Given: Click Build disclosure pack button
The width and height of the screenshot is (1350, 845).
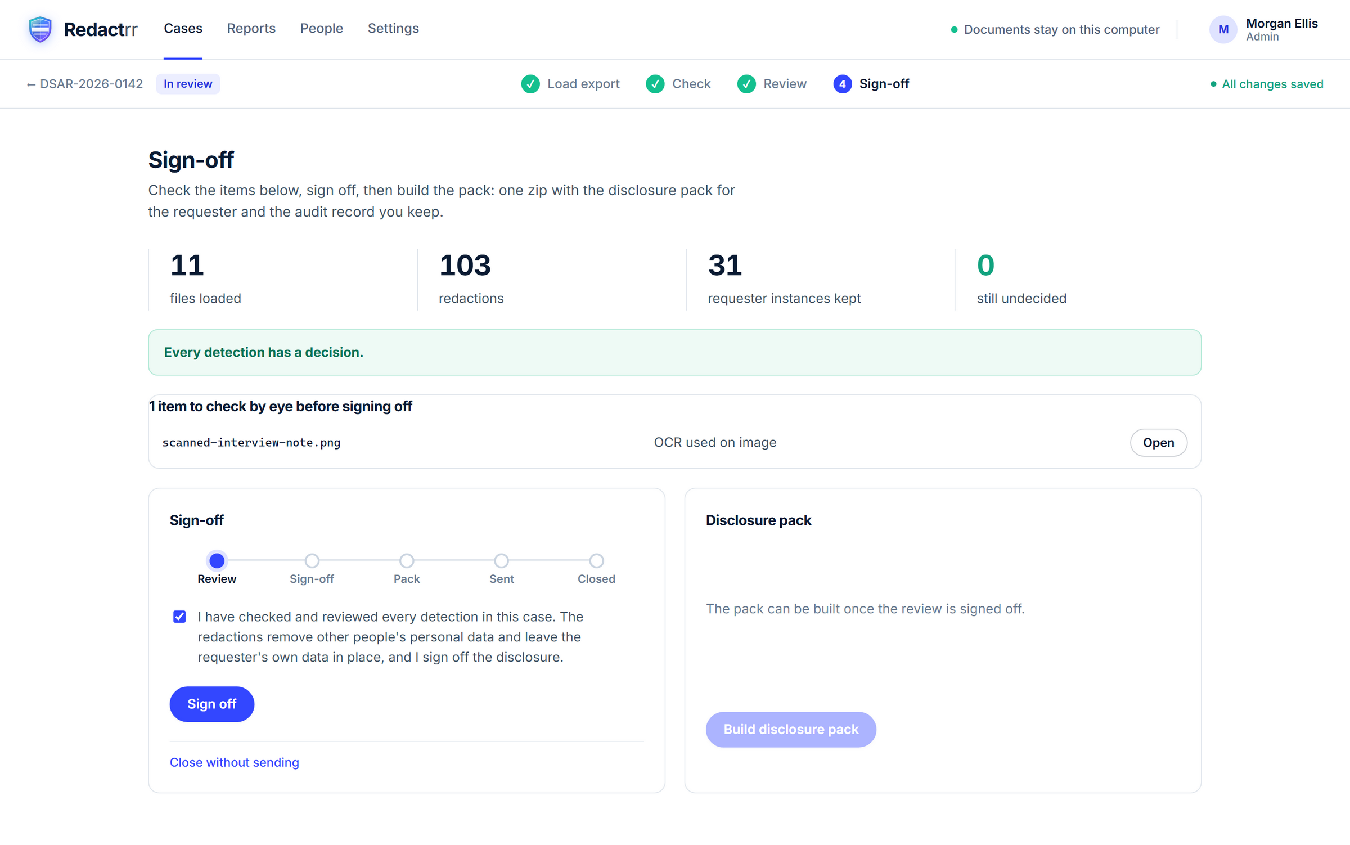Looking at the screenshot, I should point(791,729).
